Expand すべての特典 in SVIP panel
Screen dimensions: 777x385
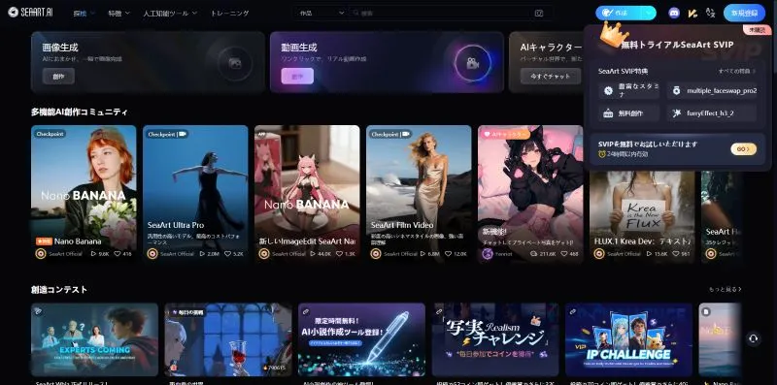coord(737,71)
